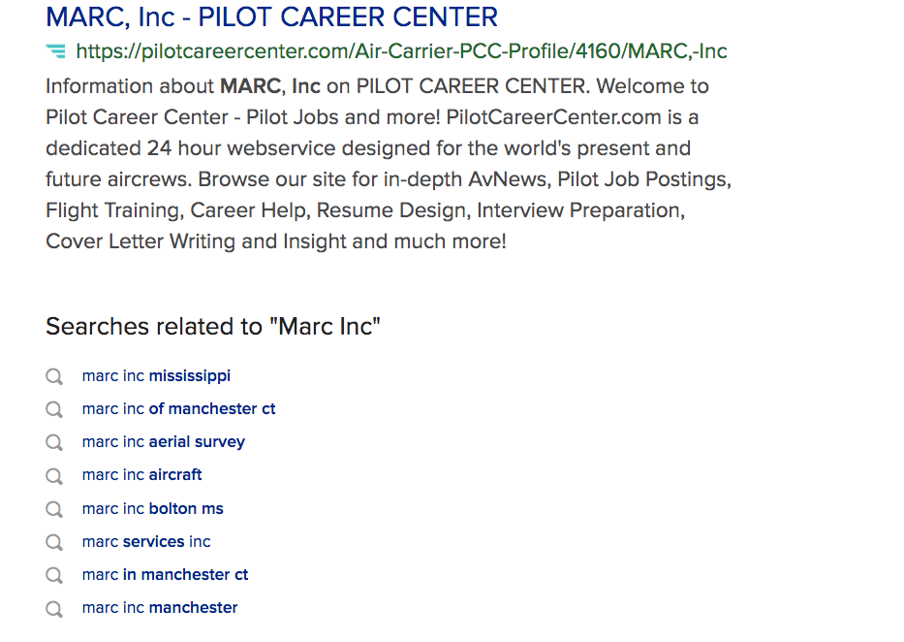
Task: Click the search icon next to marc inc bolton ms
Action: point(54,509)
